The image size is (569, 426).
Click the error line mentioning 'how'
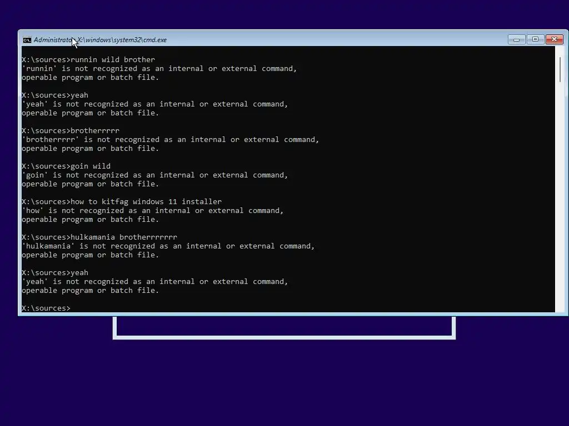pos(152,210)
